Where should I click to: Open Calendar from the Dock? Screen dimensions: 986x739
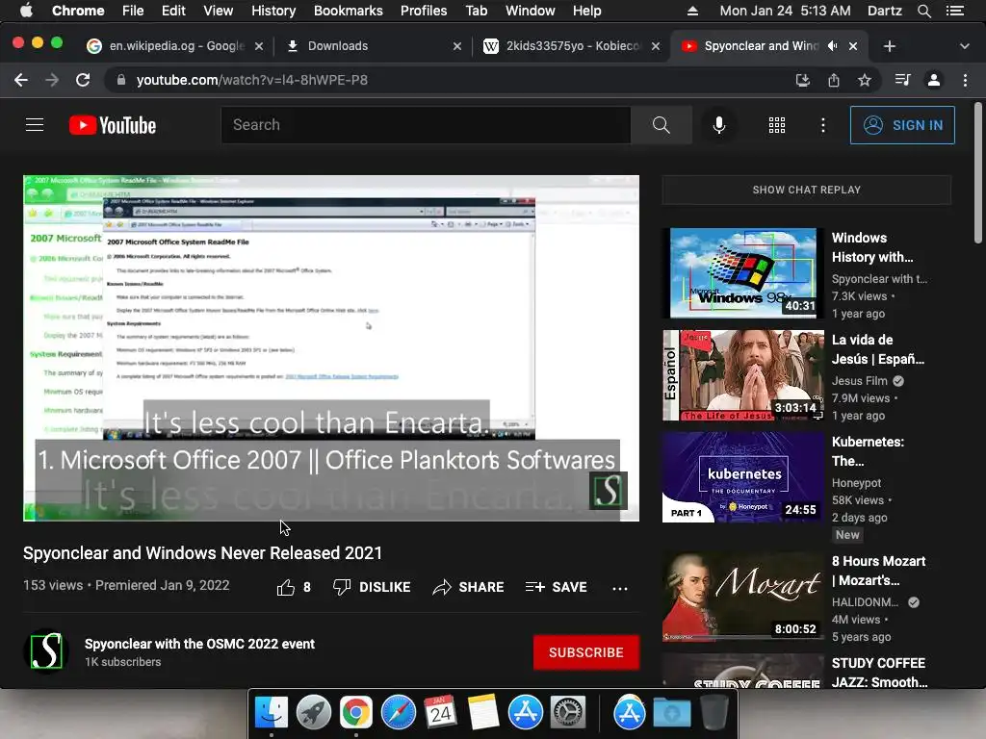tap(440, 713)
